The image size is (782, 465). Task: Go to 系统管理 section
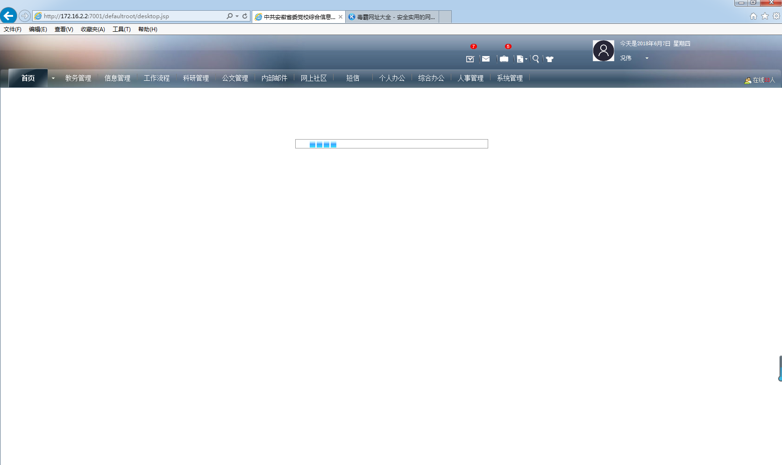510,78
